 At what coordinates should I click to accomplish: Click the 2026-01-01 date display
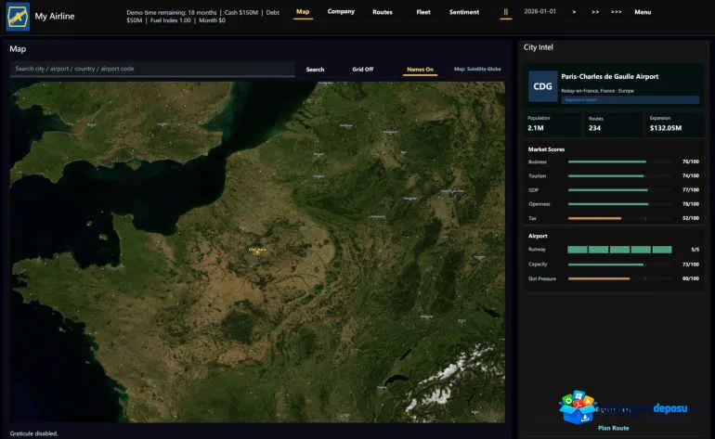539,11
